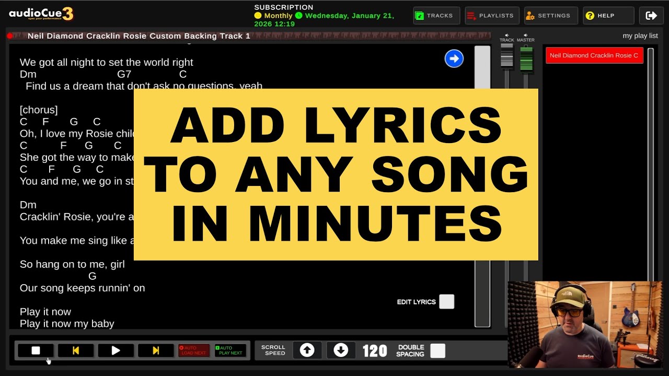The height and width of the screenshot is (376, 669).
Task: Click the blue right-arrow circle icon
Action: 454,58
